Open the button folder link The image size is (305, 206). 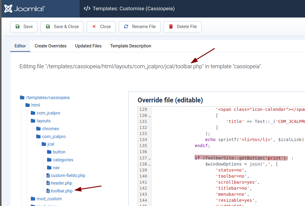tap(59, 152)
